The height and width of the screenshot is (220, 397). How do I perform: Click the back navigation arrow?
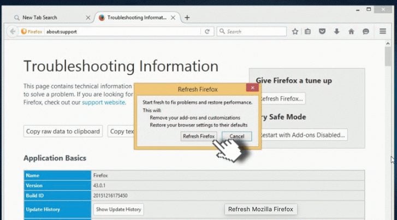point(13,32)
